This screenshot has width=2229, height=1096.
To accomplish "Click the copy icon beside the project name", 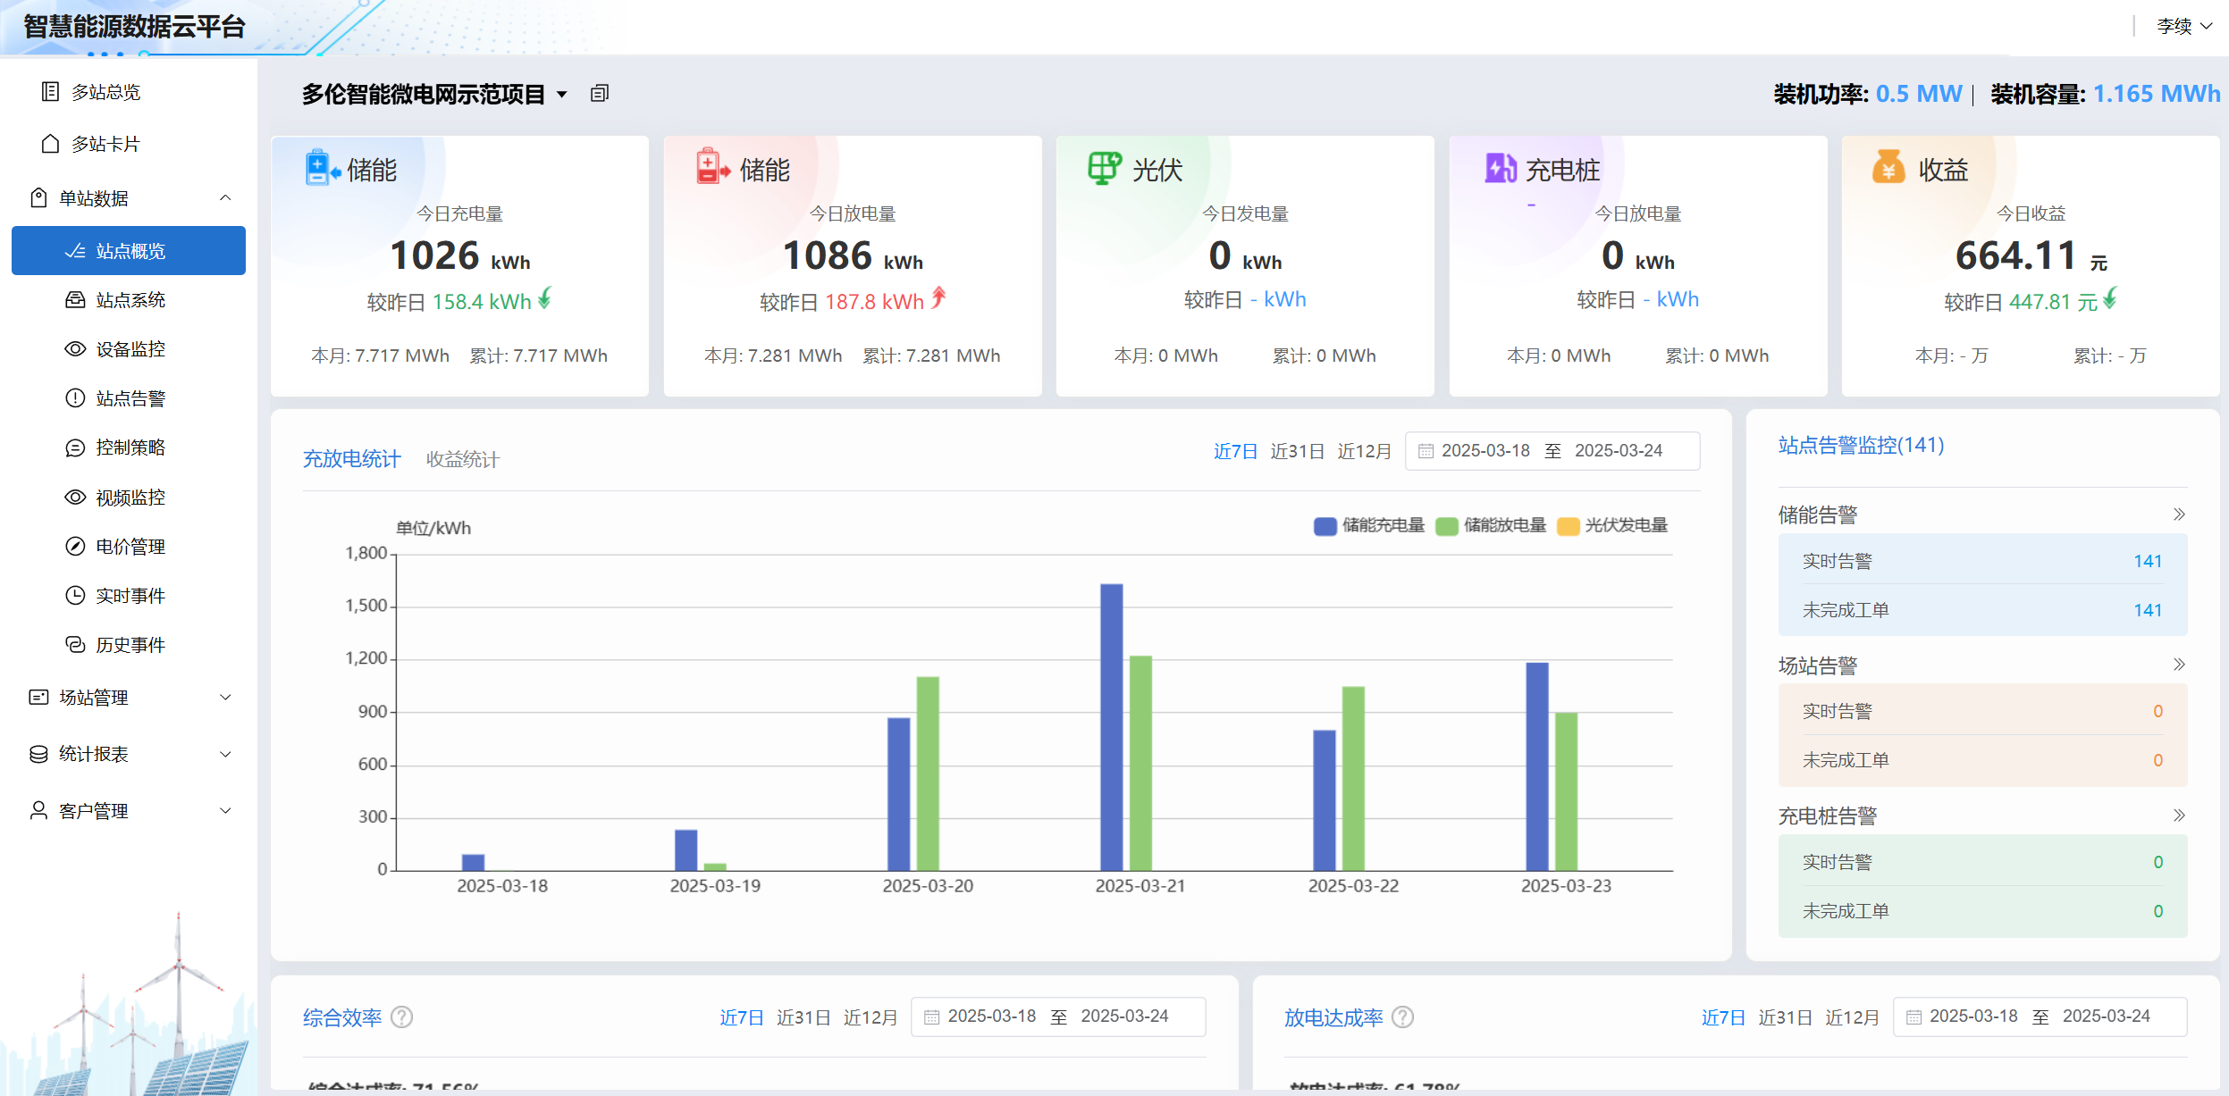I will [600, 94].
